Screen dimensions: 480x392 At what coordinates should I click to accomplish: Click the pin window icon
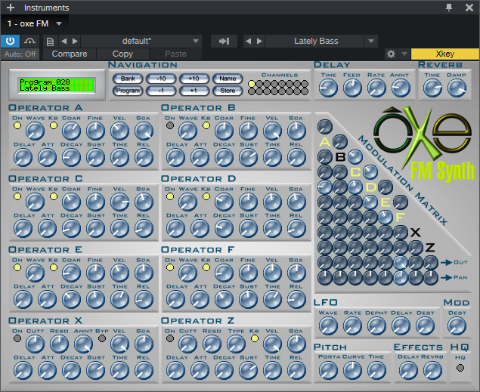click(450, 8)
